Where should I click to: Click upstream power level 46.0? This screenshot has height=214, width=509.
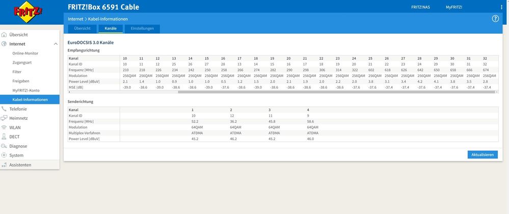point(310,139)
